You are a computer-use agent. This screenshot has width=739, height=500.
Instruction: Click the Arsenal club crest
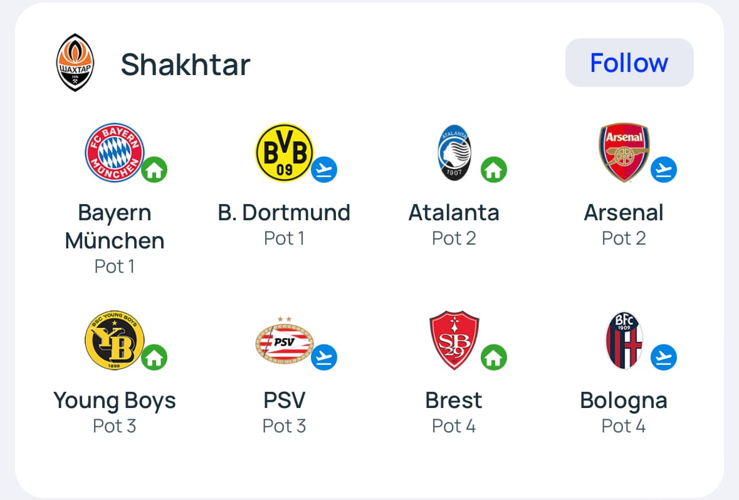coord(624,153)
